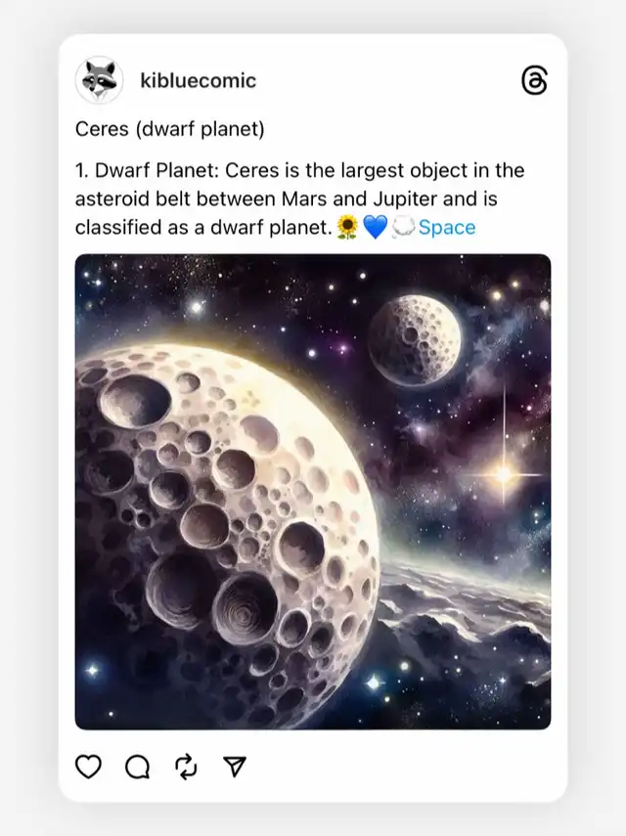Open the raccoon profile avatar
626x836 pixels.
point(99,80)
